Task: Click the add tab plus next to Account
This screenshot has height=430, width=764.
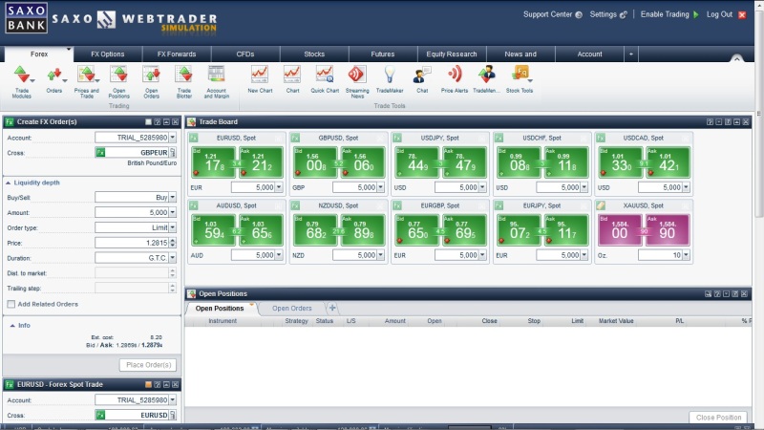Action: (x=631, y=54)
